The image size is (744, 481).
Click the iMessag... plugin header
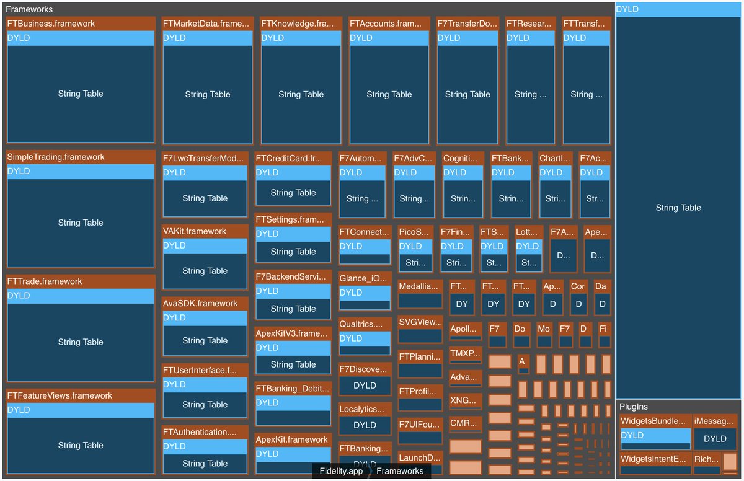(715, 421)
